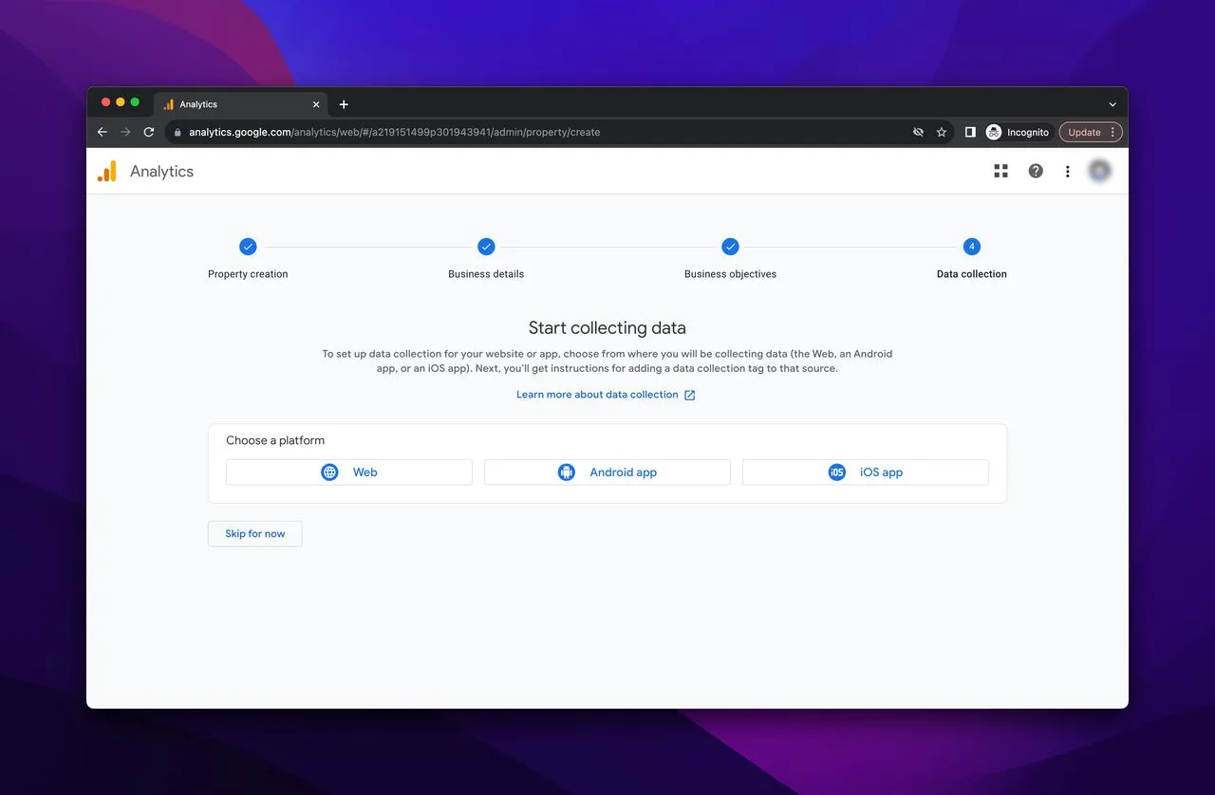Image resolution: width=1215 pixels, height=795 pixels.
Task: Click the tracking blocked eye icon
Action: click(918, 132)
